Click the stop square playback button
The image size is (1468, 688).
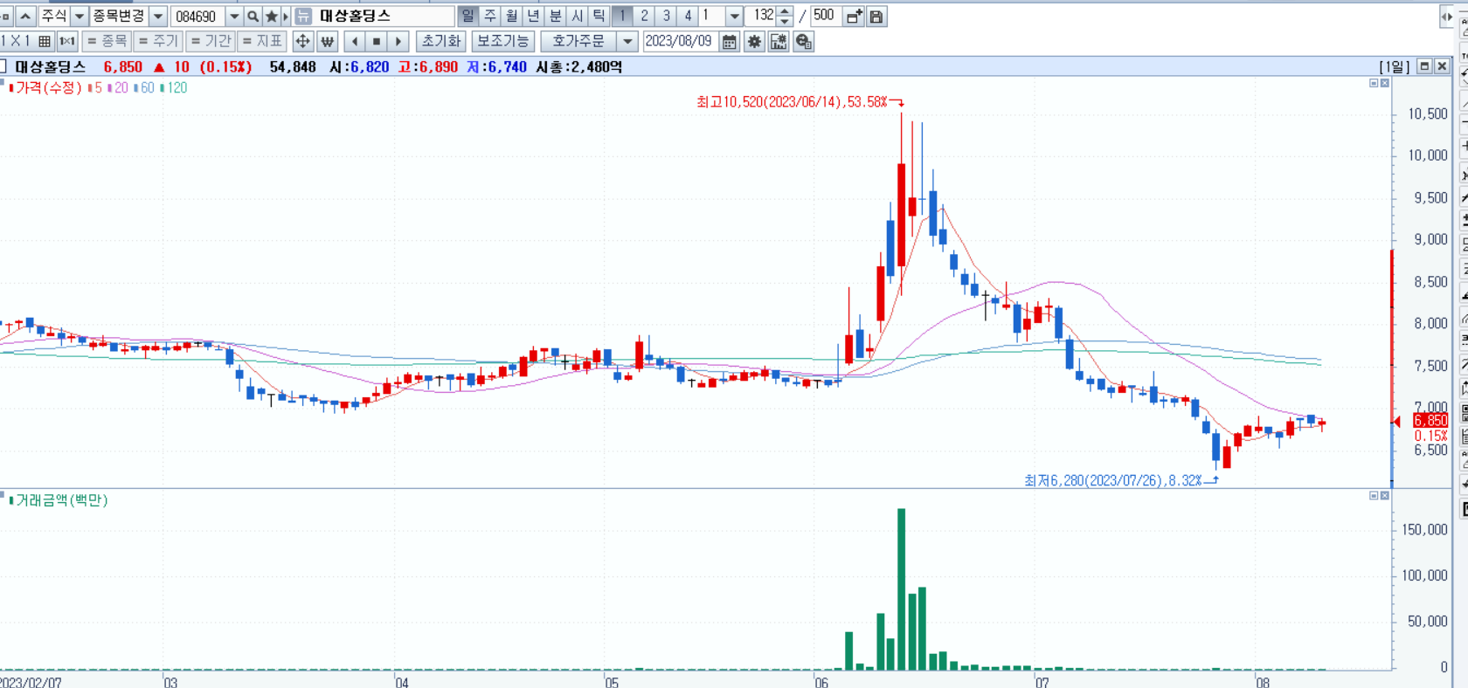(377, 41)
